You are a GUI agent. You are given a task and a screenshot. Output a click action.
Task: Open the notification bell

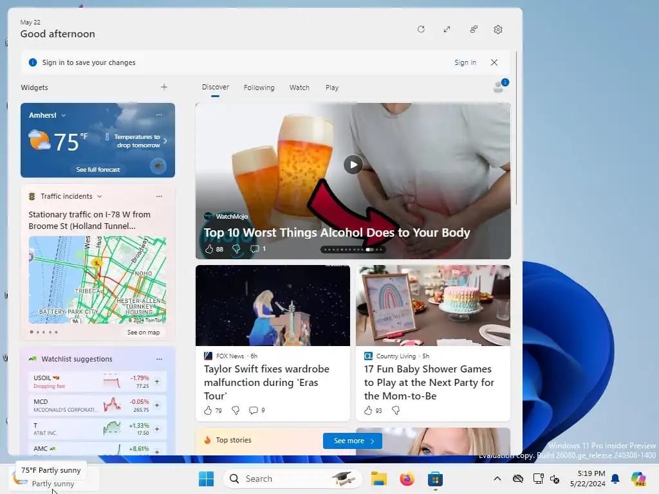tap(615, 479)
